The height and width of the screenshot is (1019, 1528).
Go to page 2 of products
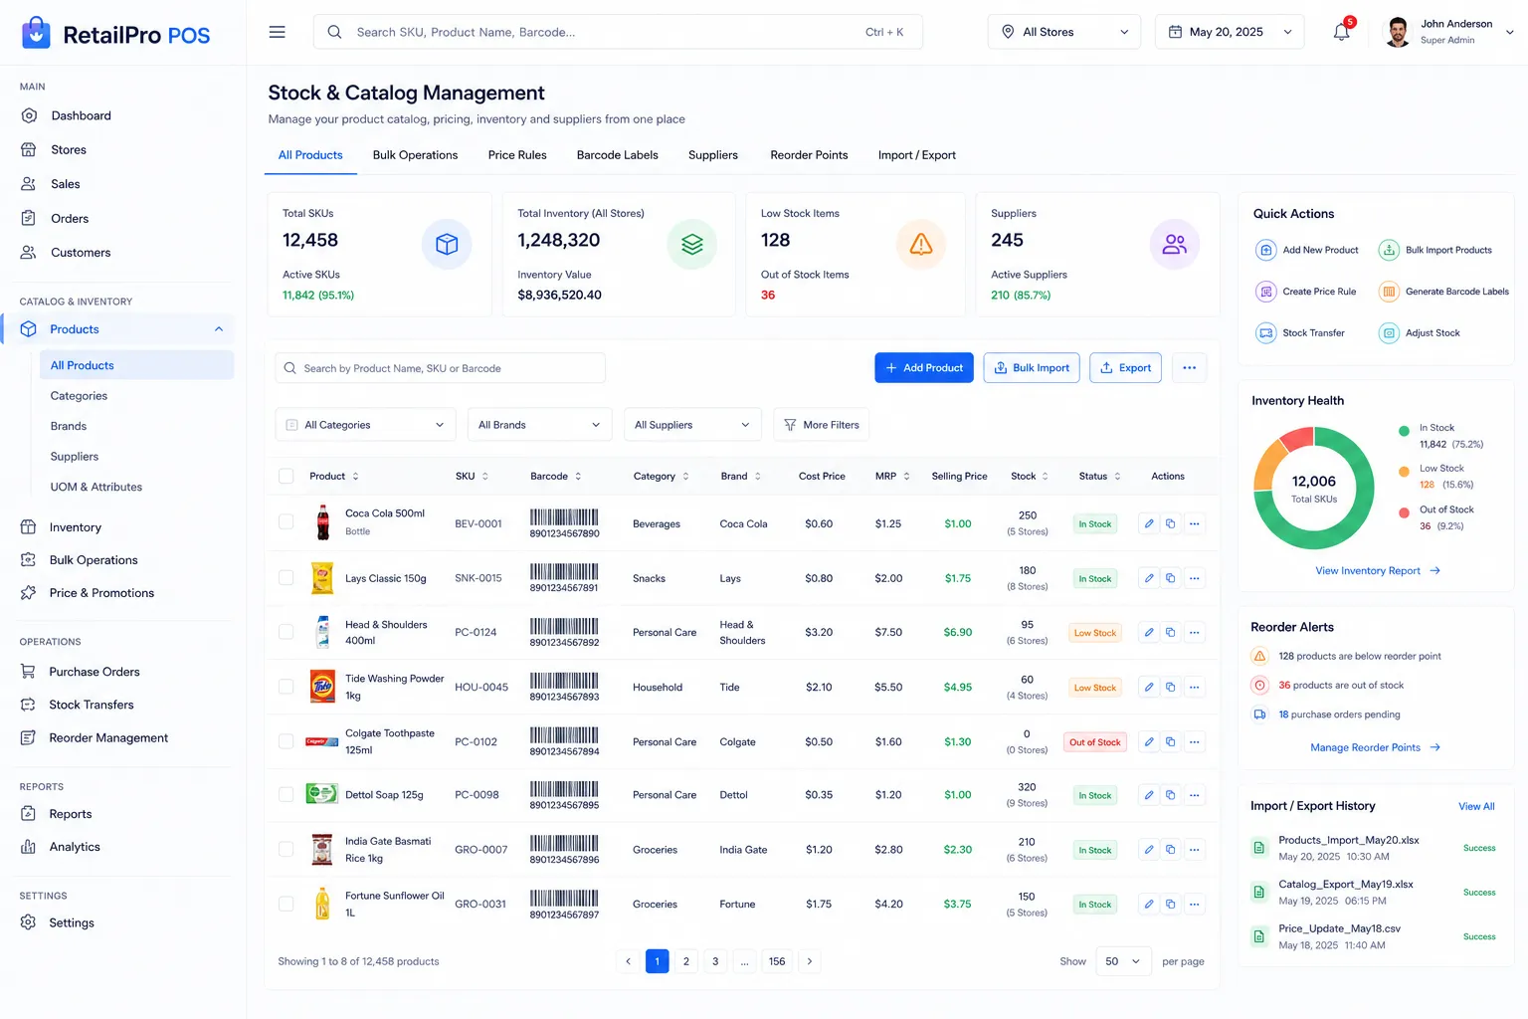tap(686, 961)
